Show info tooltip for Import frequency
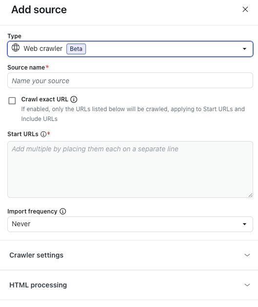 (63, 212)
